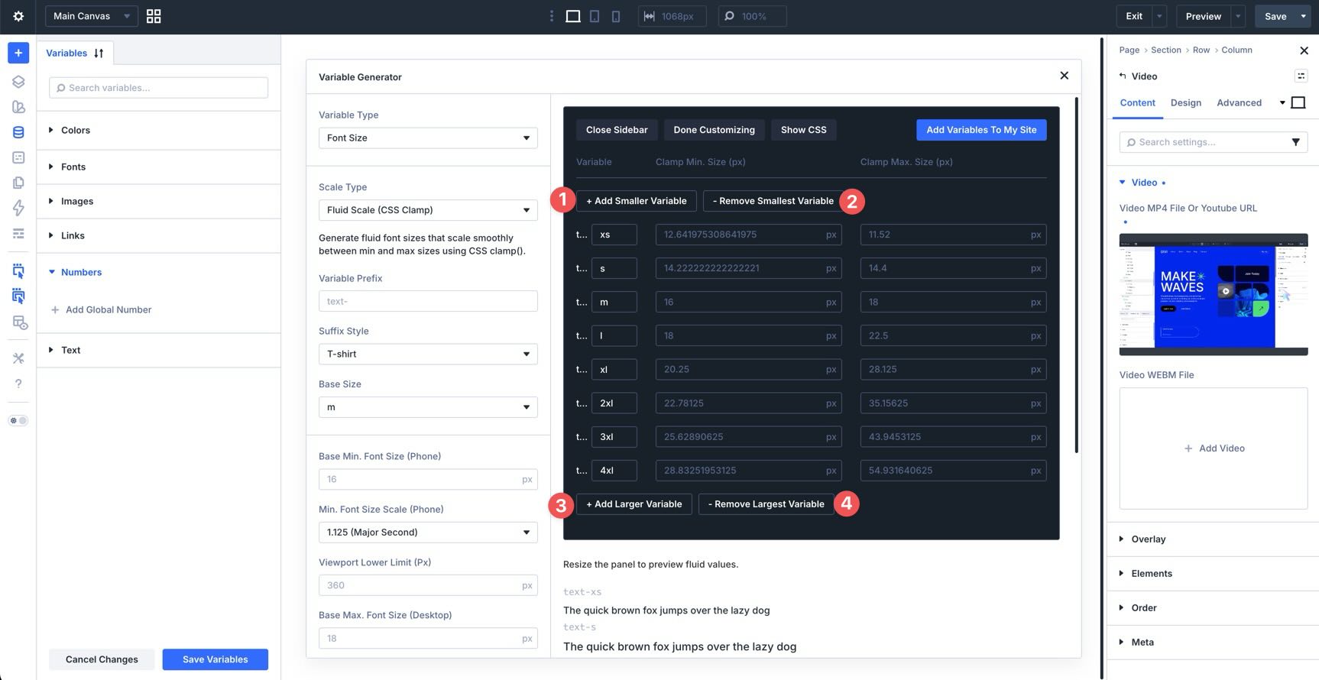Click the sort icon beside Variables tab
Viewport: 1319px width, 680px height.
(99, 53)
